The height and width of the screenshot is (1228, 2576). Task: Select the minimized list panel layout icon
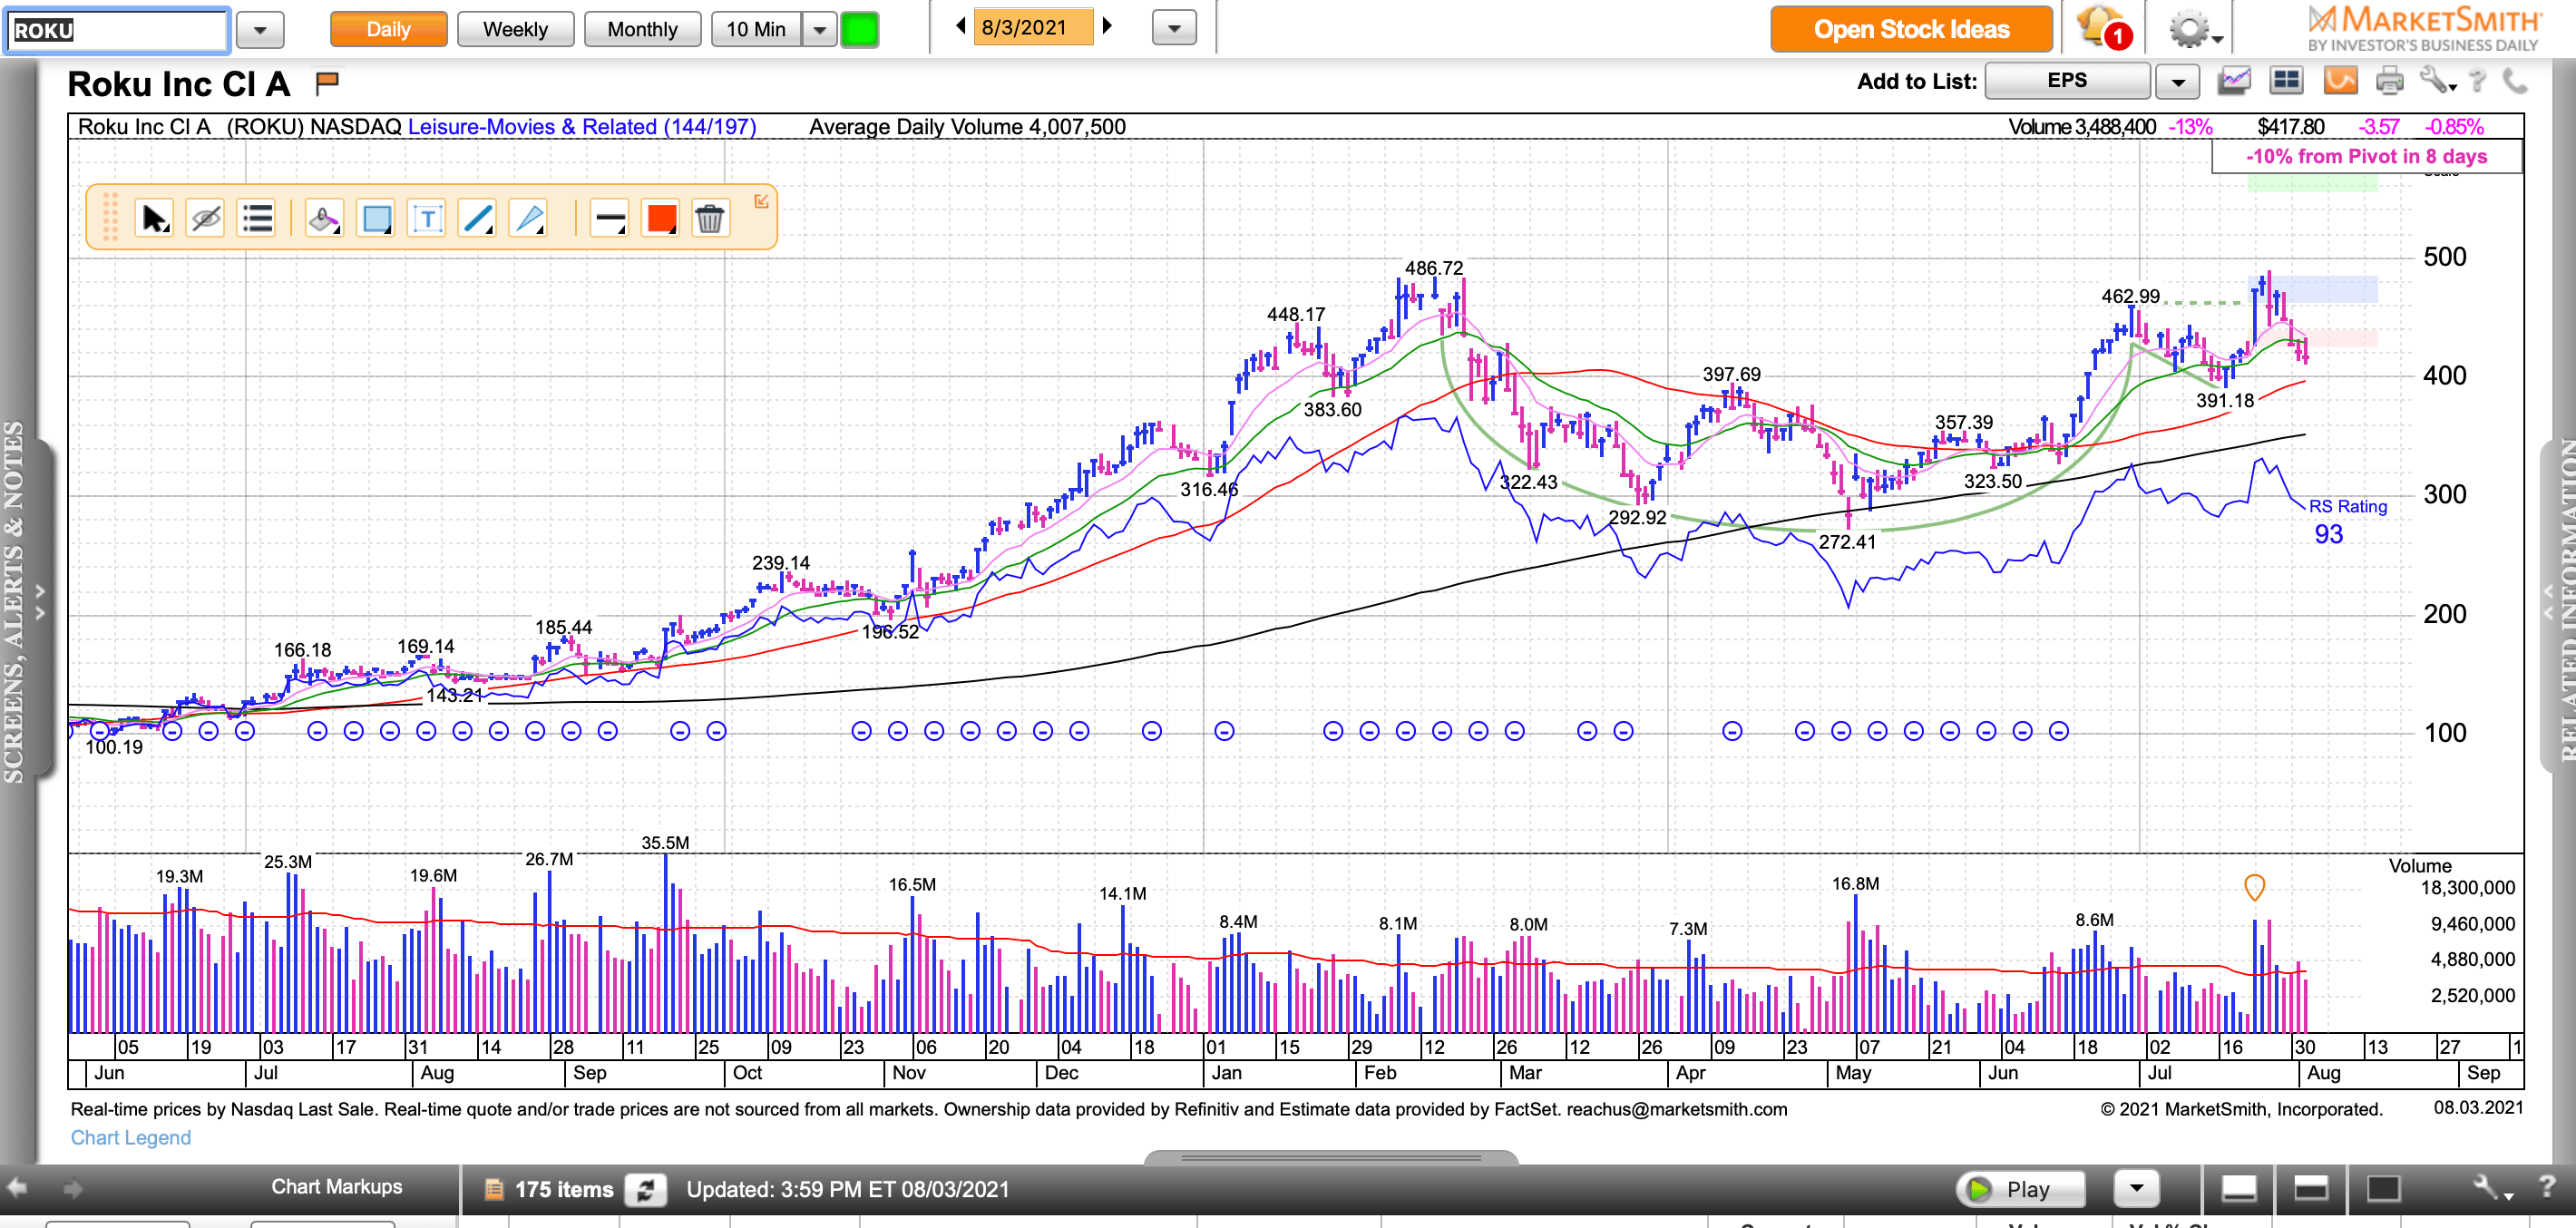pyautogui.click(x=2238, y=1189)
